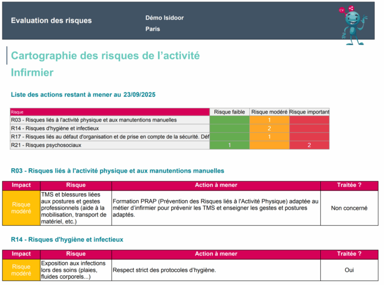Click the "Démo Isidoor" header text
The height and width of the screenshot is (285, 384).
pos(164,18)
